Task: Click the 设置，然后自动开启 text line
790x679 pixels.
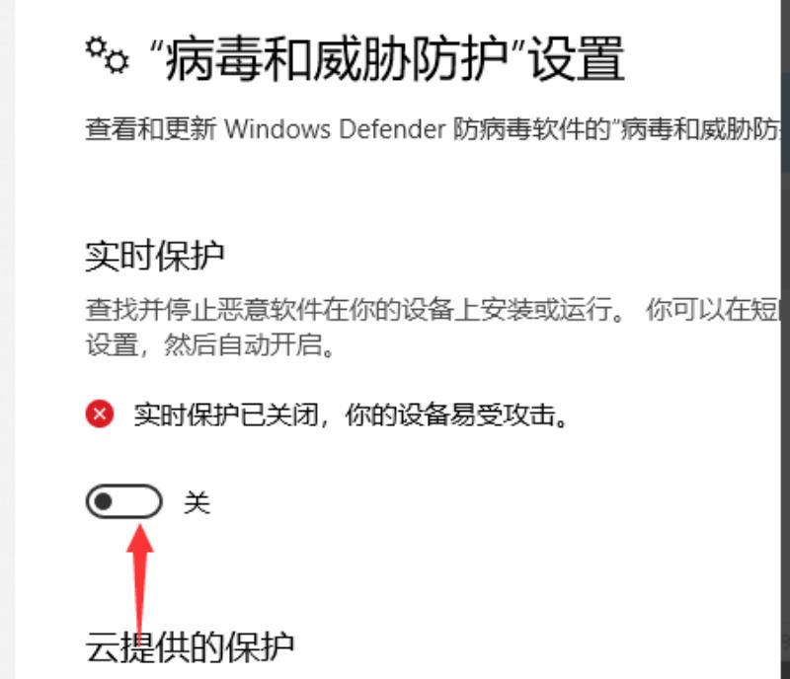Action: [210, 345]
